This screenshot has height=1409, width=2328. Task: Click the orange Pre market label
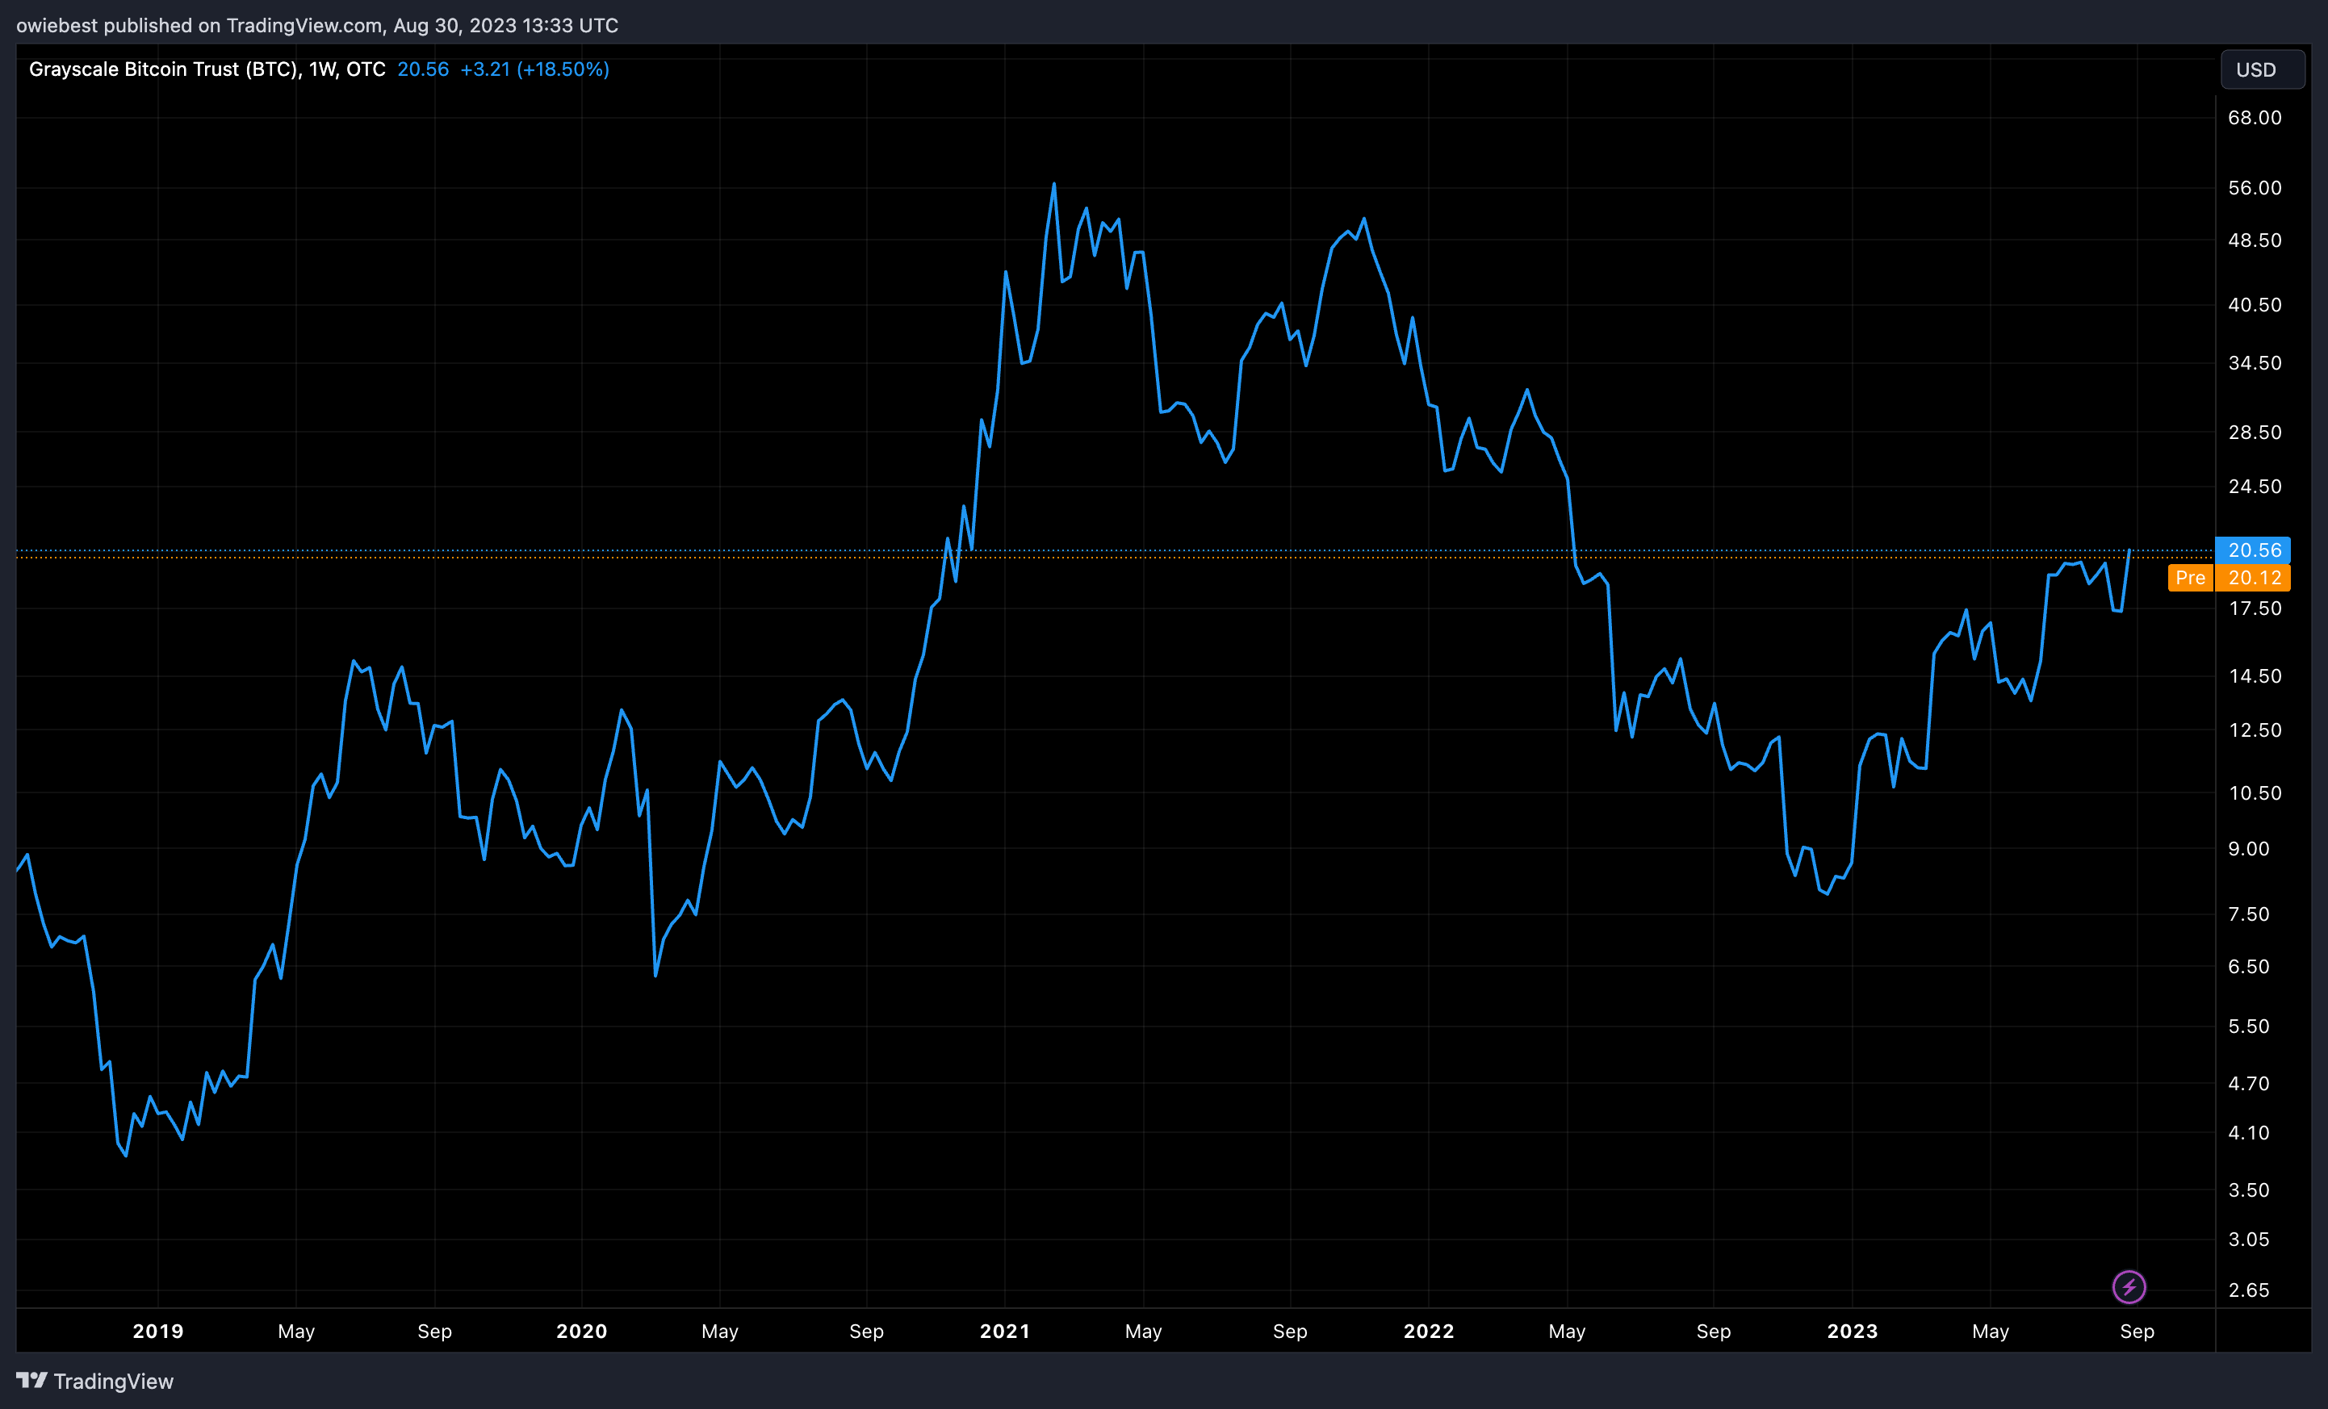click(x=2190, y=577)
